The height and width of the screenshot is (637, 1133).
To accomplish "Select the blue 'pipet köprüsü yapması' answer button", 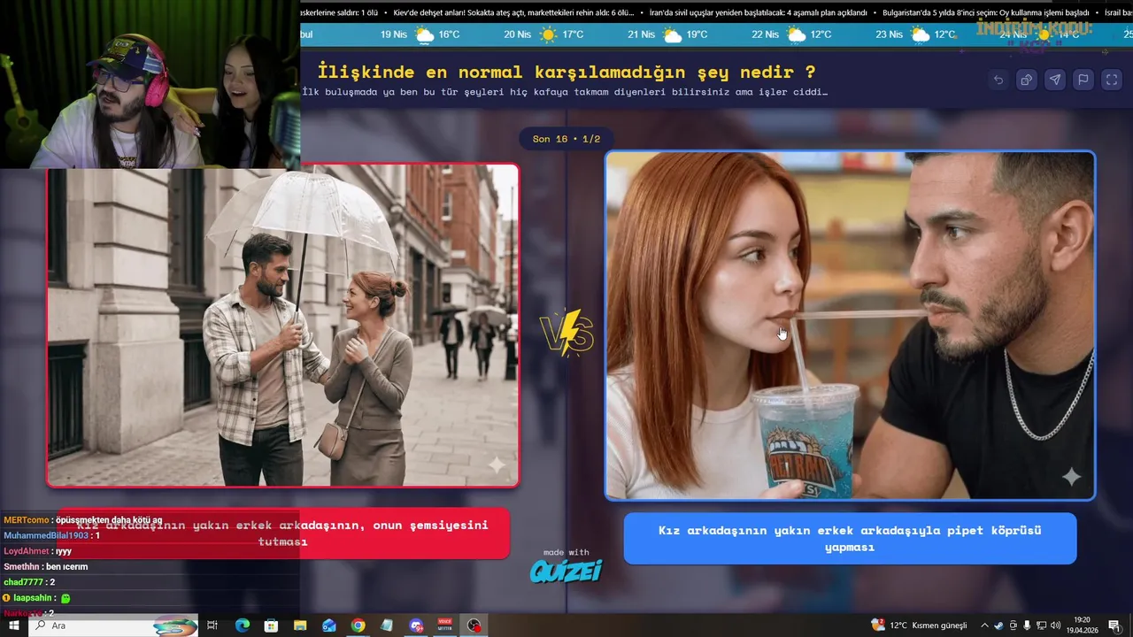I will [850, 538].
